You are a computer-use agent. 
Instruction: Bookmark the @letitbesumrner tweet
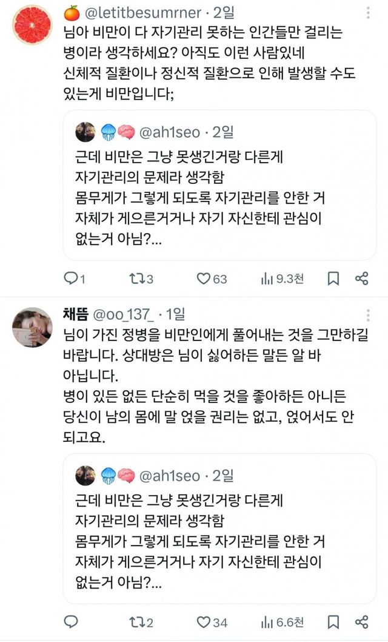(x=333, y=279)
